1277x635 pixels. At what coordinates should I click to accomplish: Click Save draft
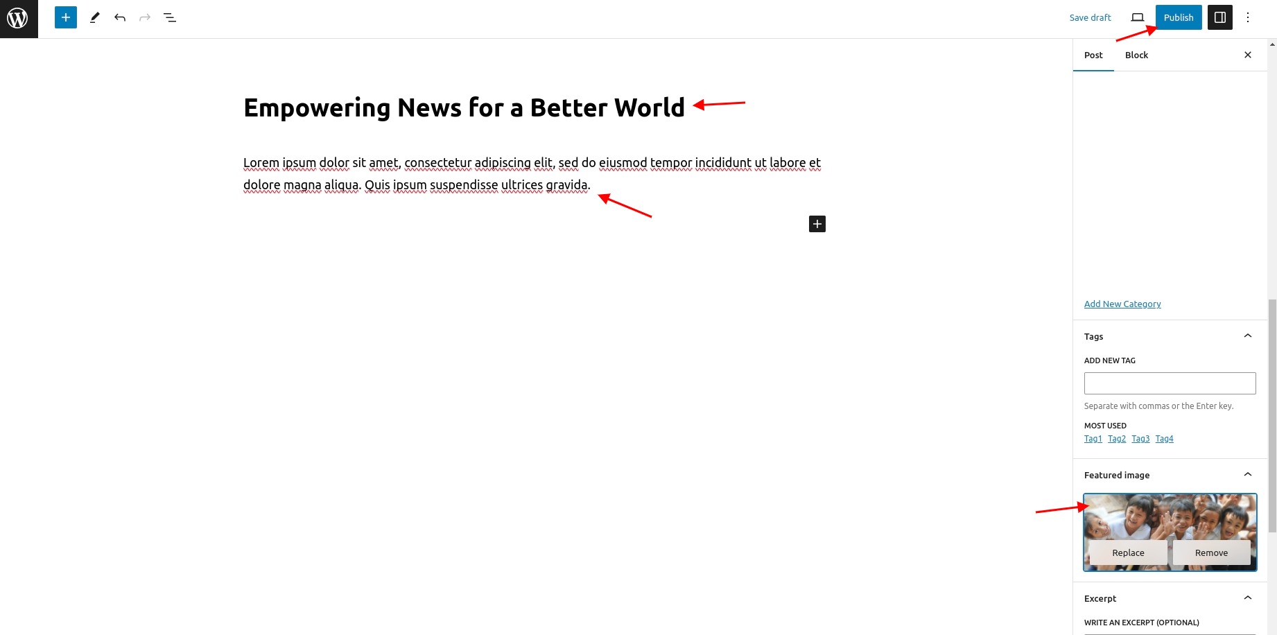(x=1090, y=17)
